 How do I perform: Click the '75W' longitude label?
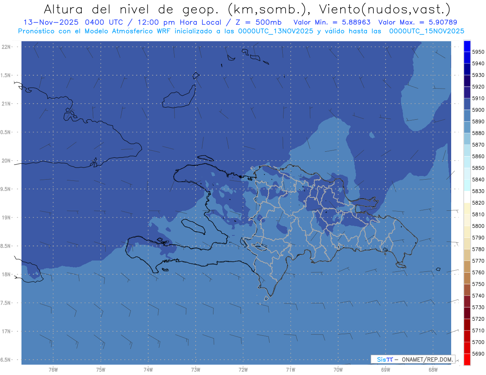(x=101, y=370)
